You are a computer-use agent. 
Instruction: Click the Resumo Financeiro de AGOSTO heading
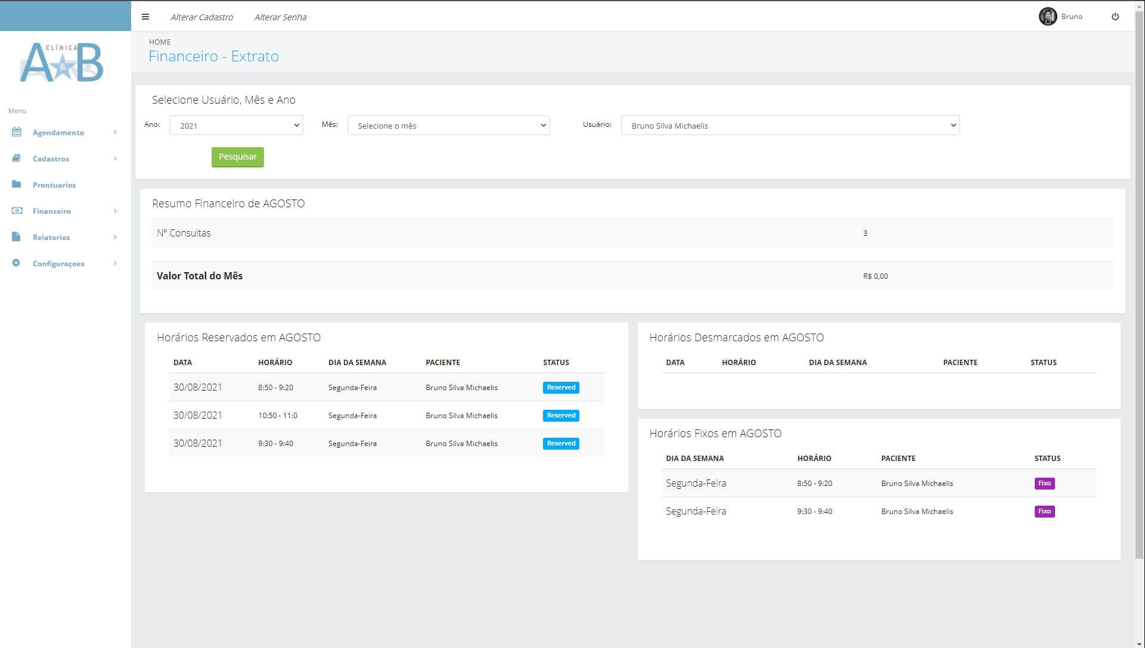coord(228,204)
